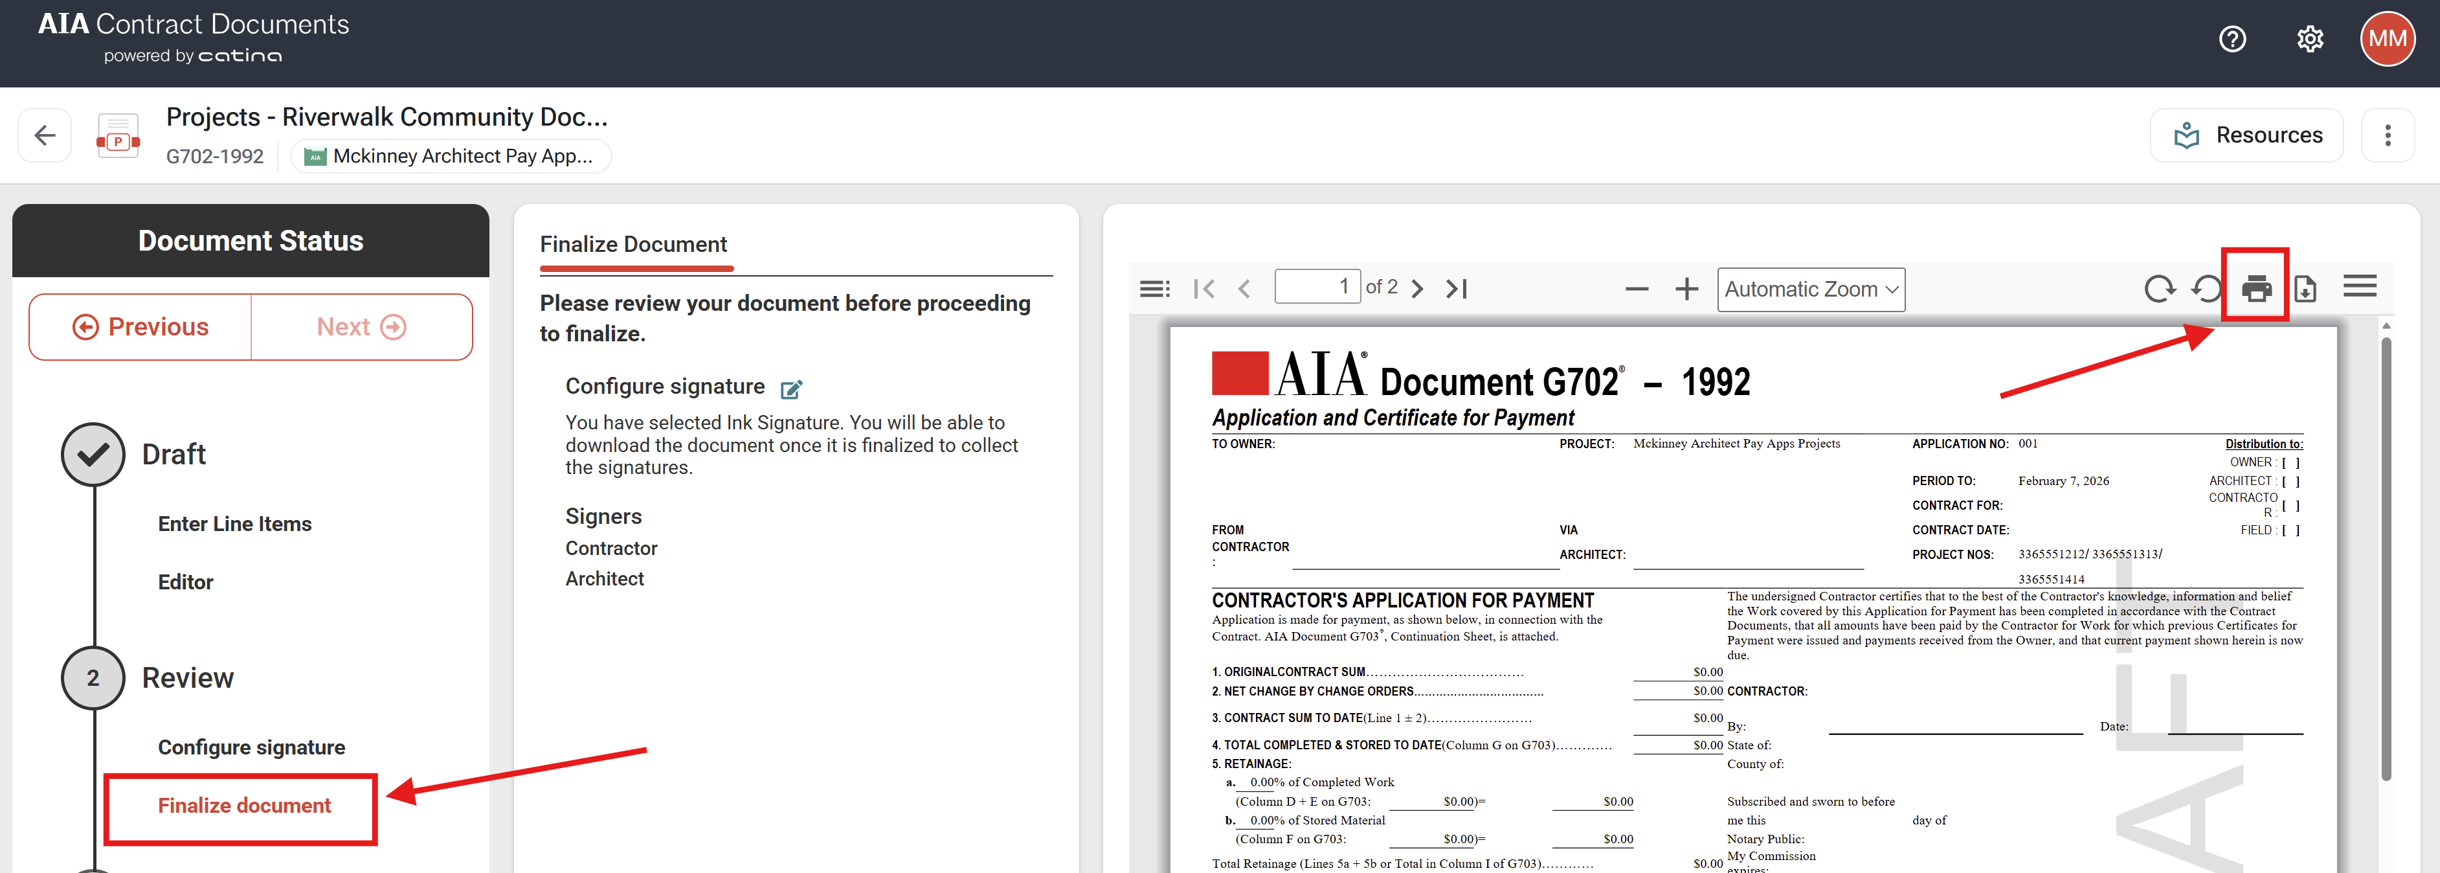Click the G702 document type icon
The height and width of the screenshot is (873, 2440).
pos(118,135)
